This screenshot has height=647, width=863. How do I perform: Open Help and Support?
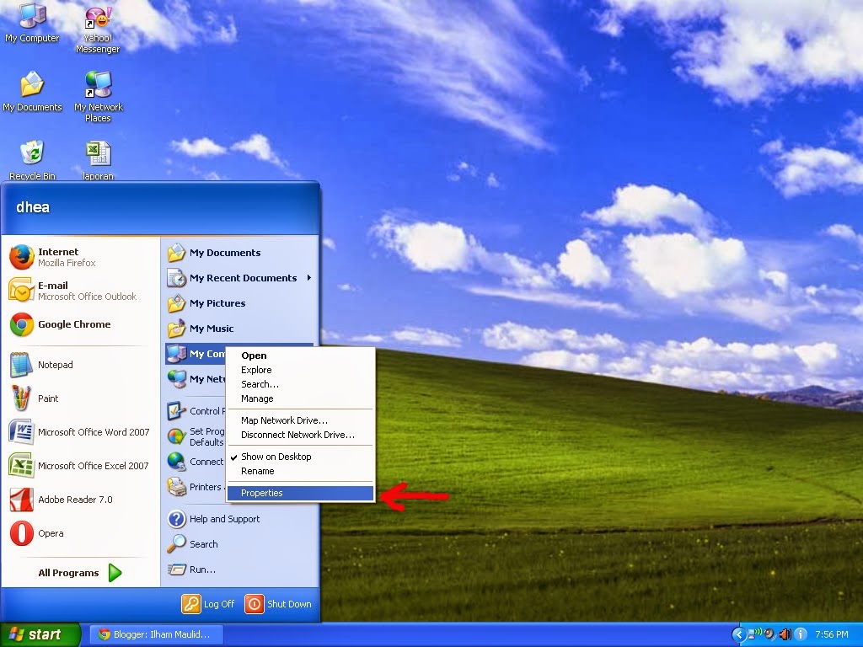point(240,519)
